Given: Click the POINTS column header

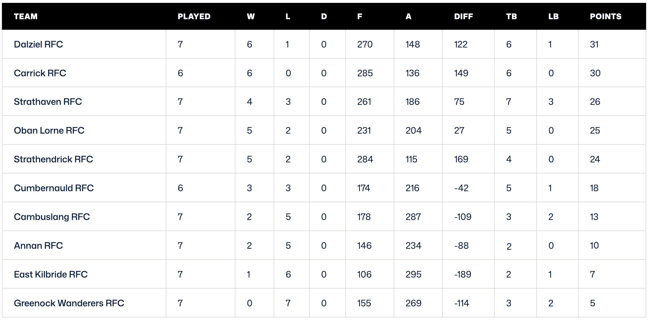Looking at the screenshot, I should point(606,16).
